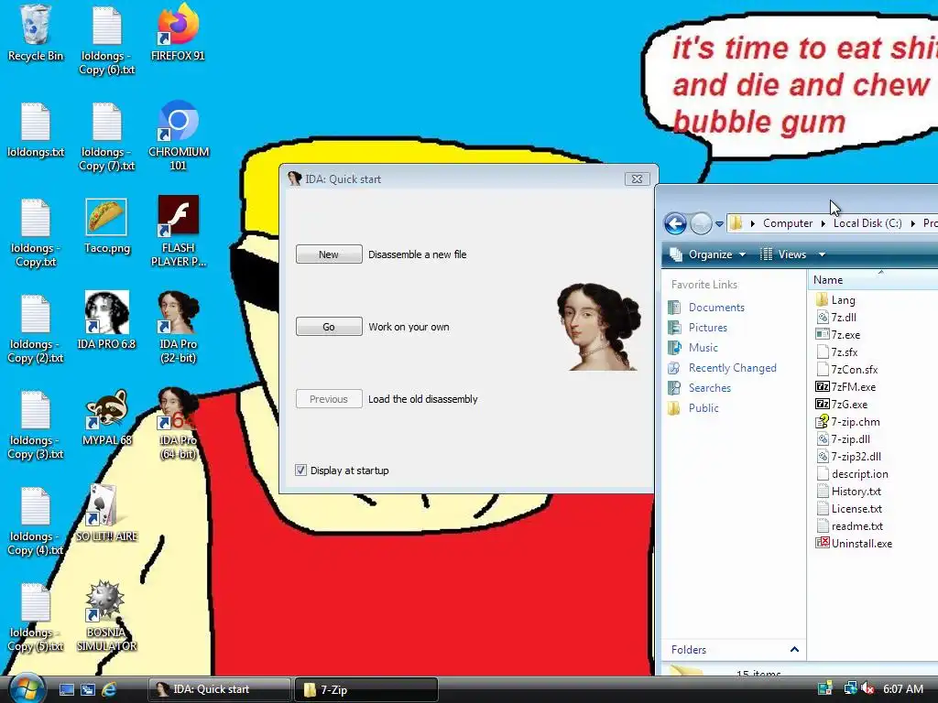Select 7zG.exe in file list
Image resolution: width=938 pixels, height=703 pixels.
coord(842,404)
